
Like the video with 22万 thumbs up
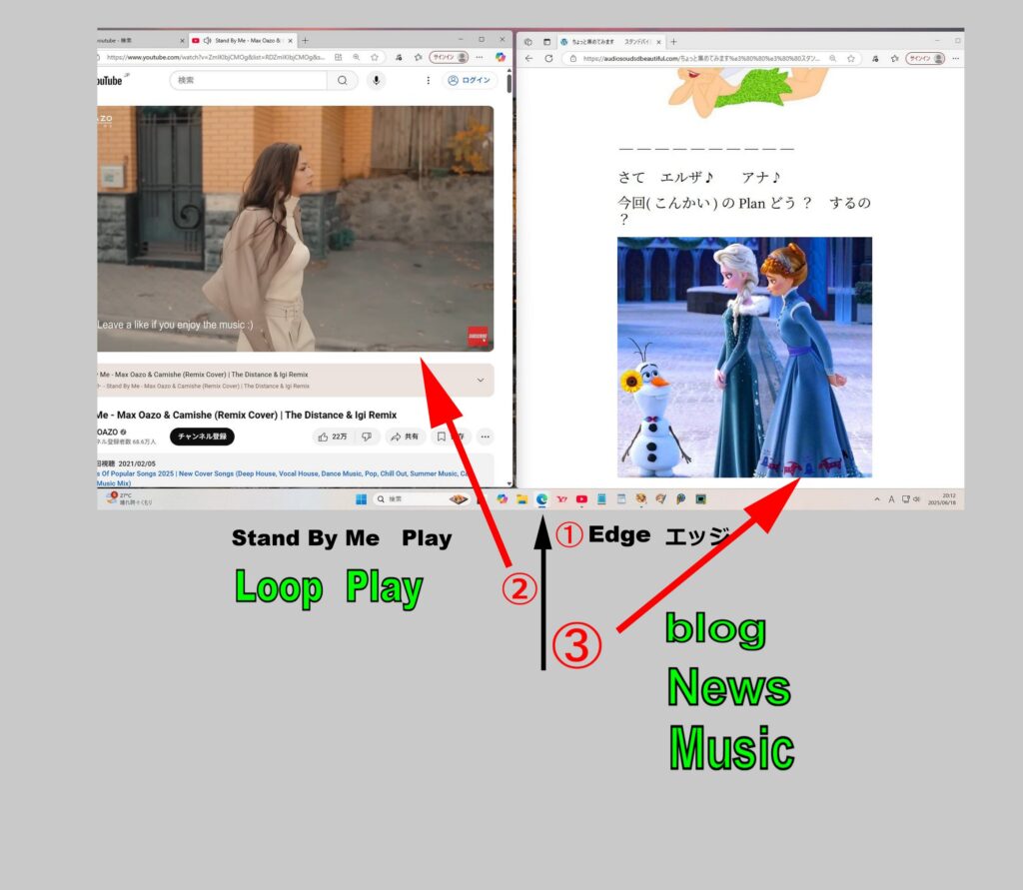[333, 437]
